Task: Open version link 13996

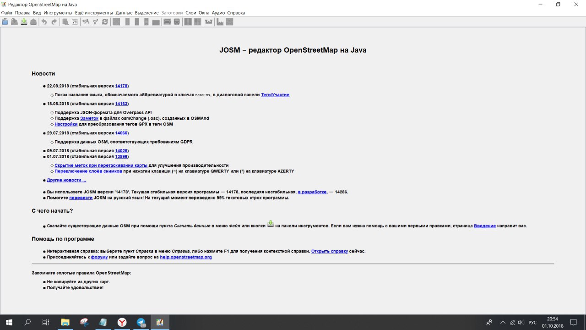Action: 121,157
